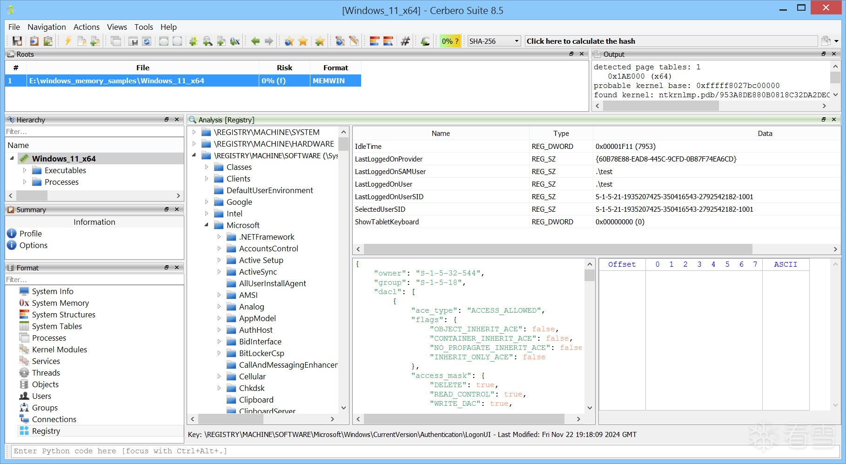Expand the REGISTRY\MACHINE\SYSTEM tree node

point(194,132)
